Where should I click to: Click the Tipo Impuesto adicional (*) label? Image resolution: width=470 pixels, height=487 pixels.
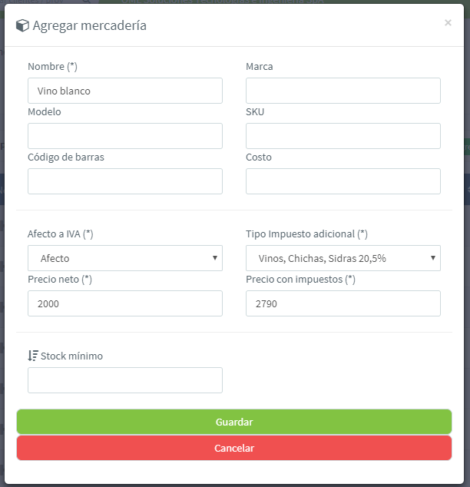click(306, 234)
